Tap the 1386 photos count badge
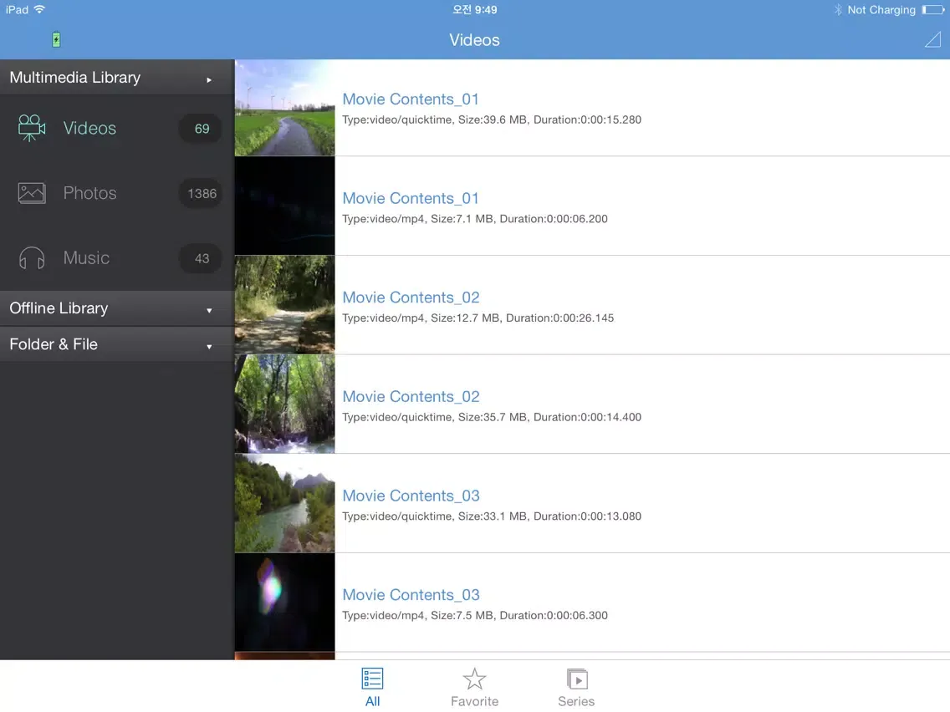 click(x=202, y=194)
